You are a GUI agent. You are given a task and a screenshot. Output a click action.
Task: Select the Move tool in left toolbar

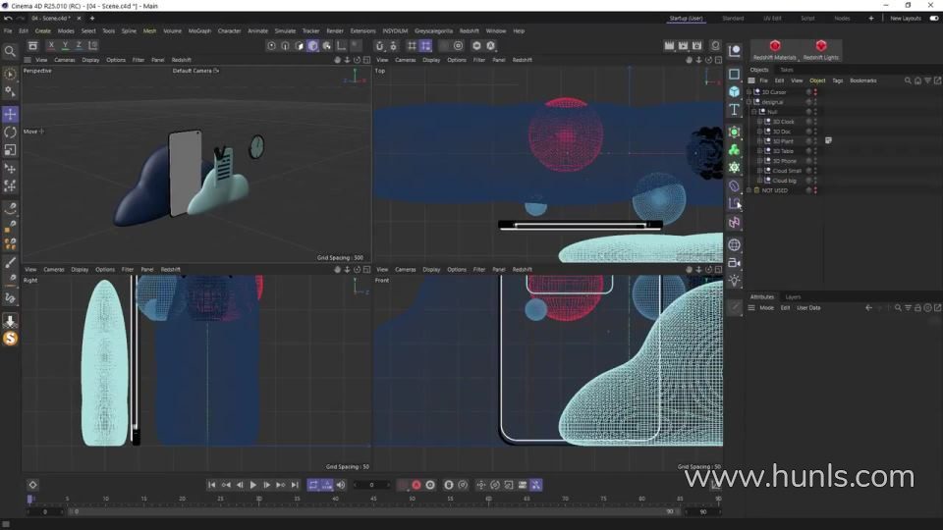pyautogui.click(x=10, y=114)
